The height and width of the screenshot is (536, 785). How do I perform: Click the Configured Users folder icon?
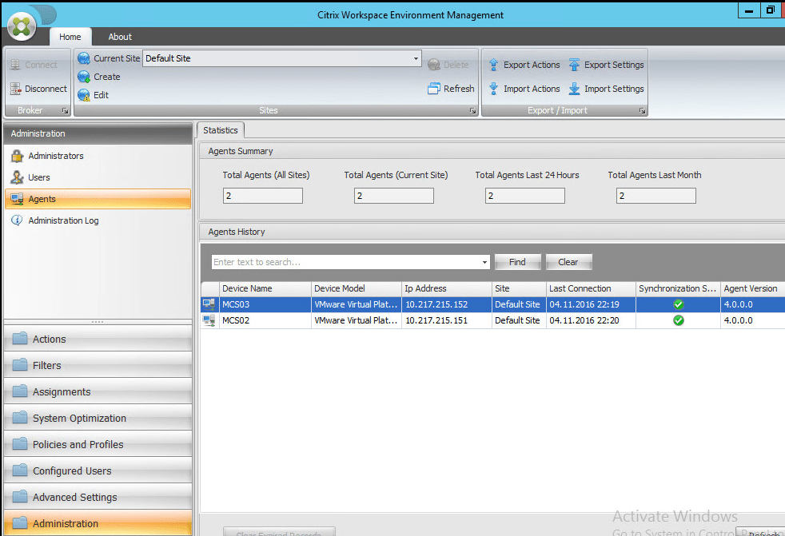coord(19,470)
